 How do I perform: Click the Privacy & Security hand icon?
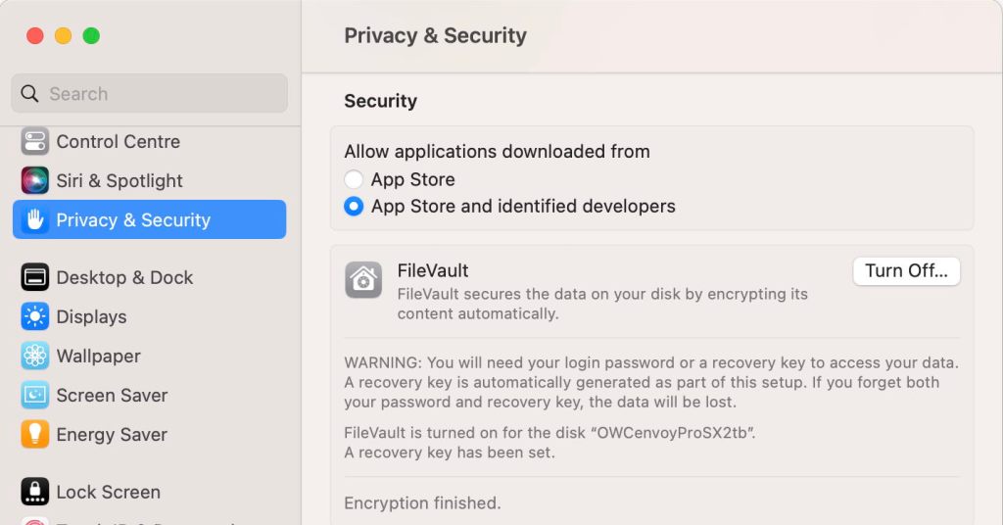tap(35, 219)
